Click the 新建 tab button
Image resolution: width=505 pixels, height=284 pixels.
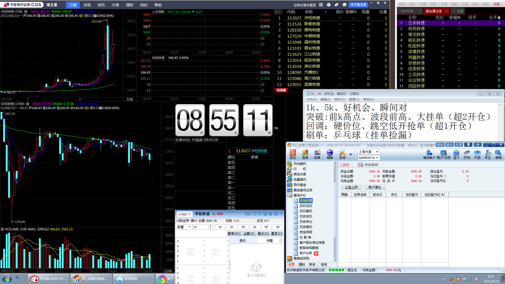click(458, 11)
